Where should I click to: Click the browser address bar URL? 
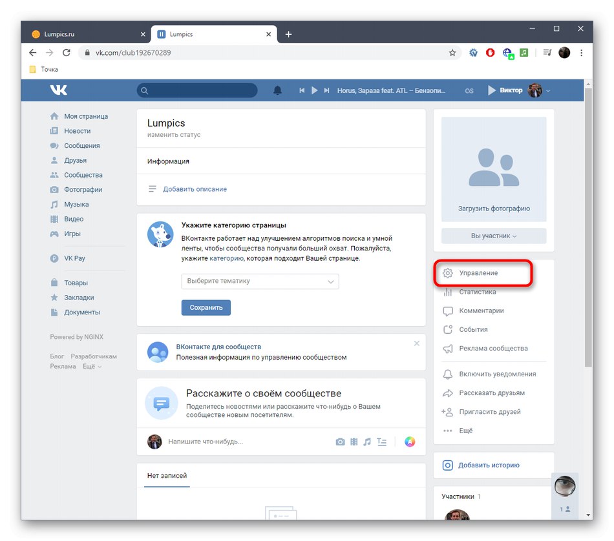click(x=133, y=52)
